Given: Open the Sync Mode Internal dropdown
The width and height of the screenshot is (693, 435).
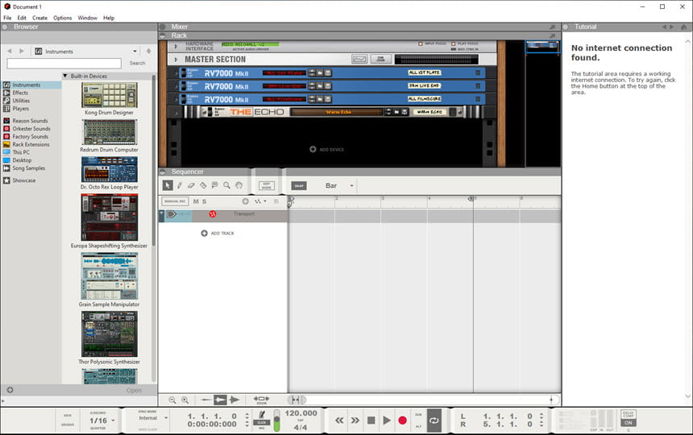Looking at the screenshot, I should point(166,418).
